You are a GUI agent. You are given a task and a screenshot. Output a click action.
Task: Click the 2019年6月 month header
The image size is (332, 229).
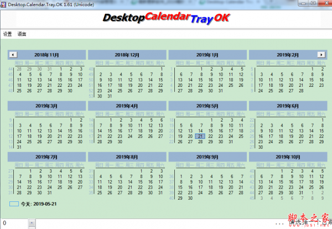click(x=288, y=106)
